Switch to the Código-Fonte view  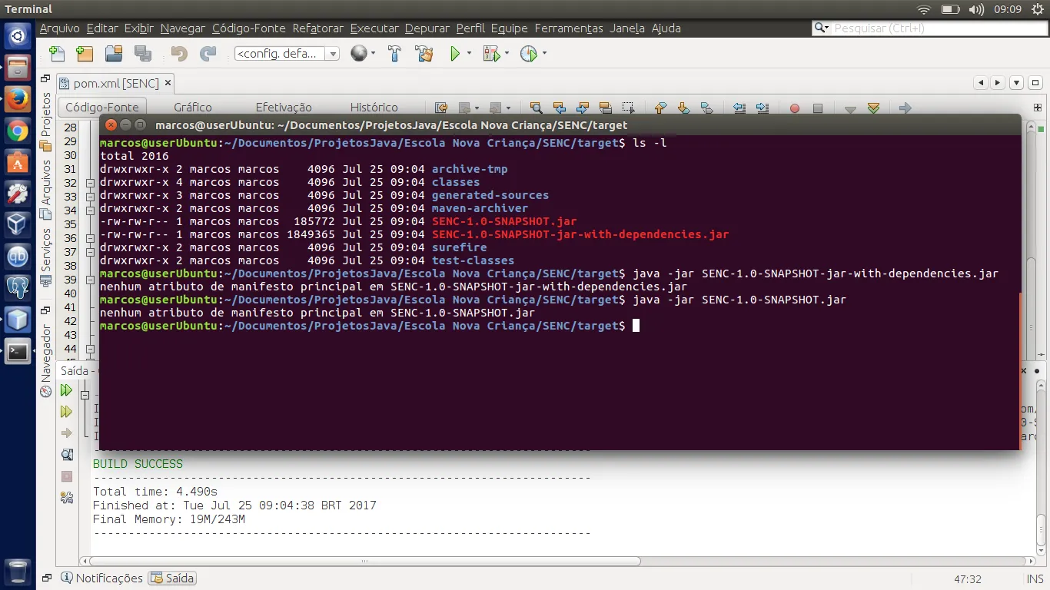coord(102,108)
